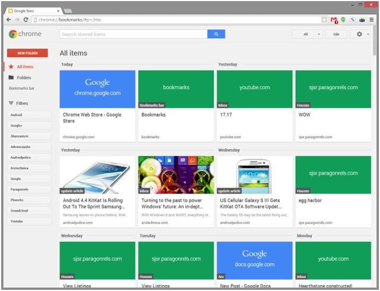
Task: Open the Galaxy S III phone thumbnail
Action: (x=255, y=175)
